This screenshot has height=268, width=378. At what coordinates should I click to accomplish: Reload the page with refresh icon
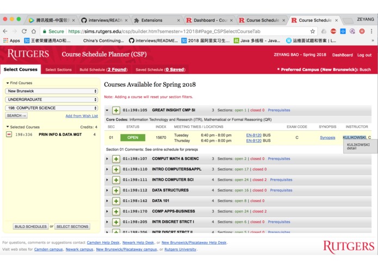pyautogui.click(x=24, y=31)
